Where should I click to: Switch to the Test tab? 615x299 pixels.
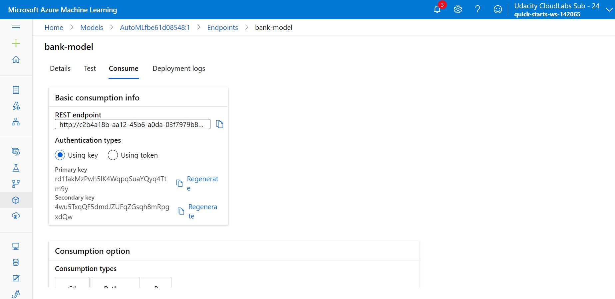[90, 69]
